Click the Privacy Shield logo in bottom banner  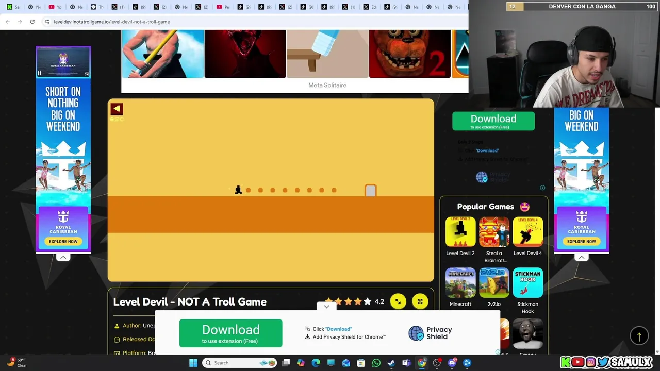(430, 333)
